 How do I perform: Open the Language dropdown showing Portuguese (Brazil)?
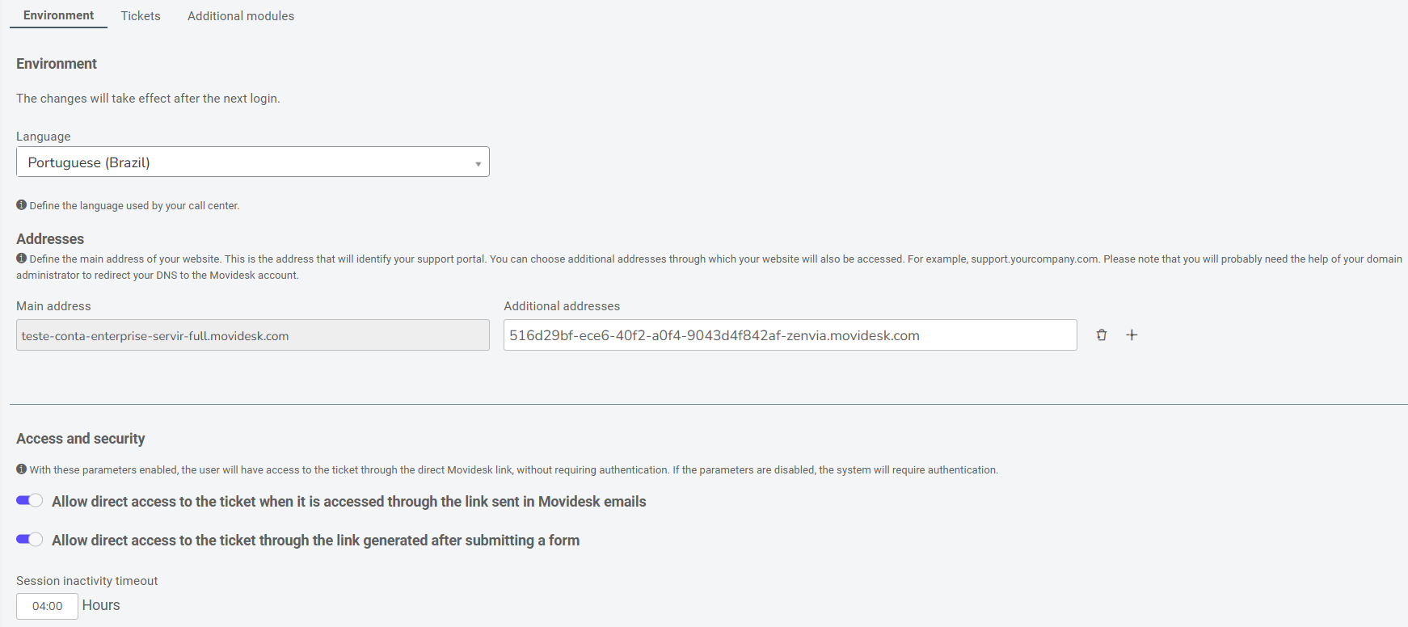click(x=253, y=162)
